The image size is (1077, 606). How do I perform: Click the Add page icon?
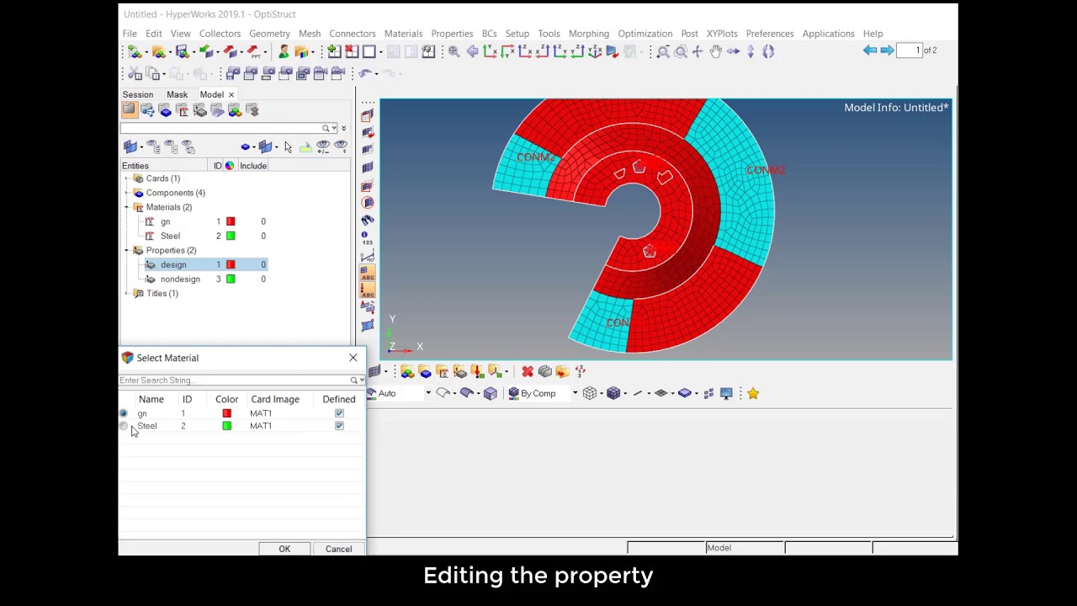(x=334, y=51)
